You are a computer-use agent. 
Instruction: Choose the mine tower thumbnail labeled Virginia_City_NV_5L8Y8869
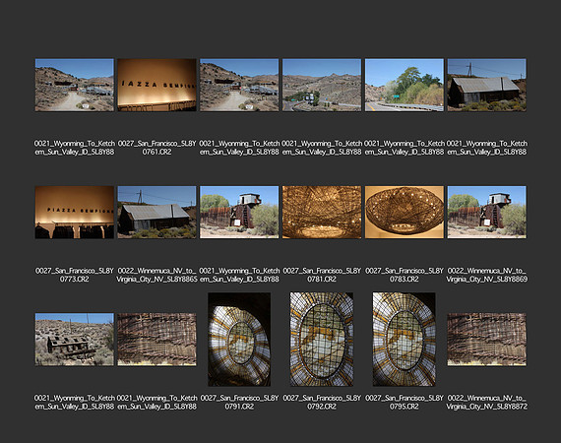[486, 213]
